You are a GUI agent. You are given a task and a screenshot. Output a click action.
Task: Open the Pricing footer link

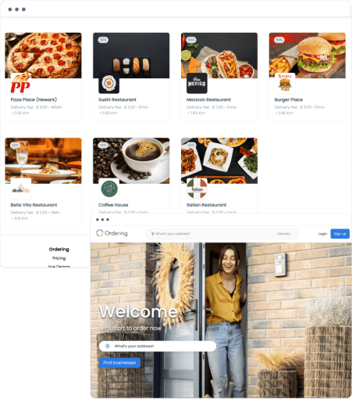point(59,258)
